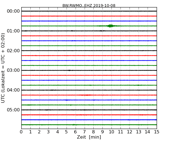Click x-axis tick label 10
The height and width of the screenshot is (143, 178).
coord(111,132)
